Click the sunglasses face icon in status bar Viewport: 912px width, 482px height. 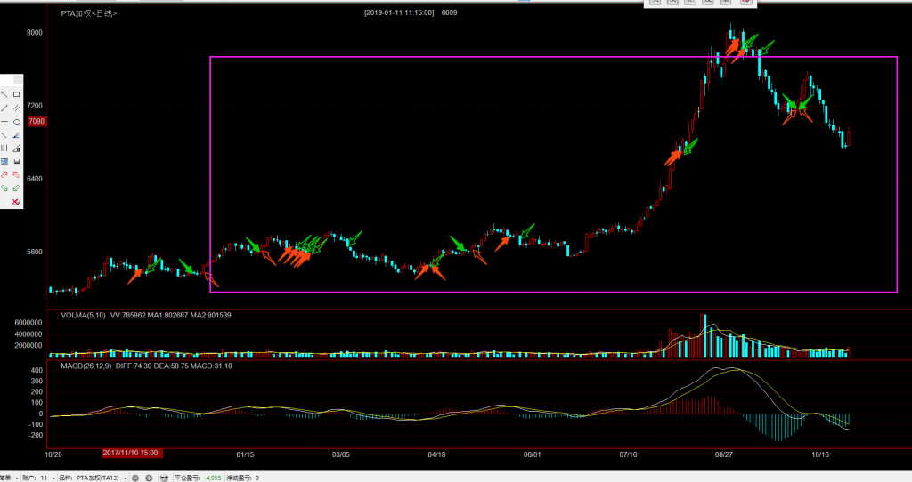pos(164,478)
